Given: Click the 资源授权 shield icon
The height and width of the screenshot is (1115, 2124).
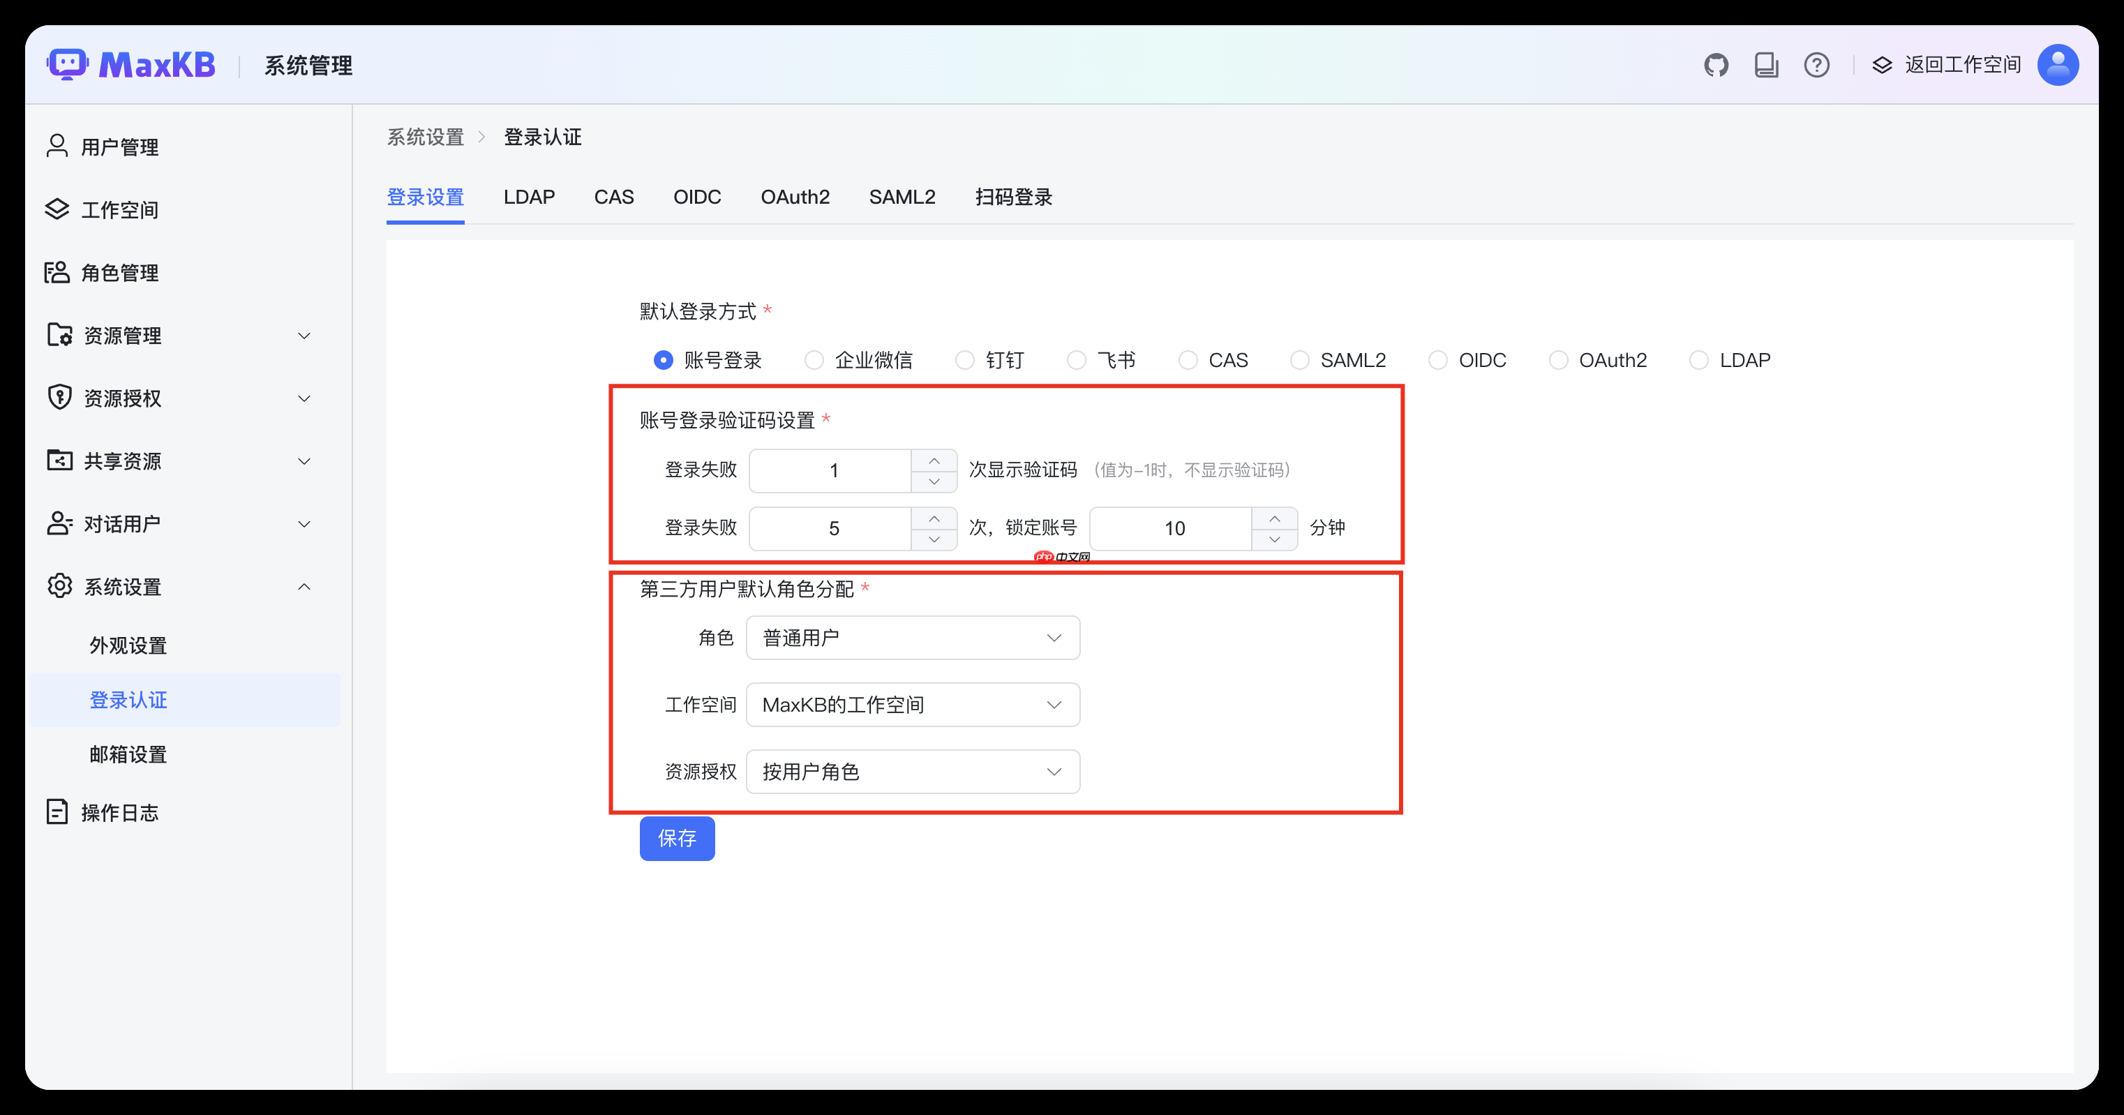Looking at the screenshot, I should coord(58,398).
